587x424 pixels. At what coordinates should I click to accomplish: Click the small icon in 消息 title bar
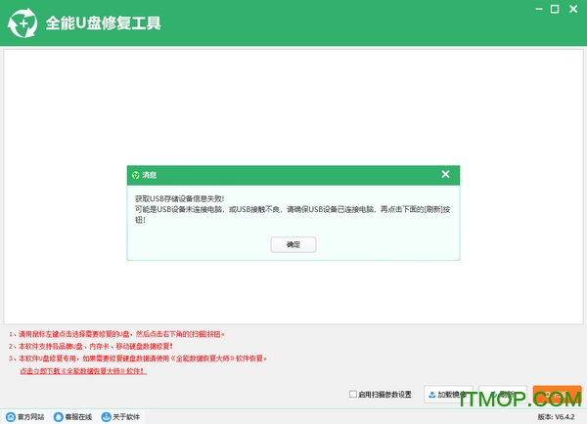point(136,175)
